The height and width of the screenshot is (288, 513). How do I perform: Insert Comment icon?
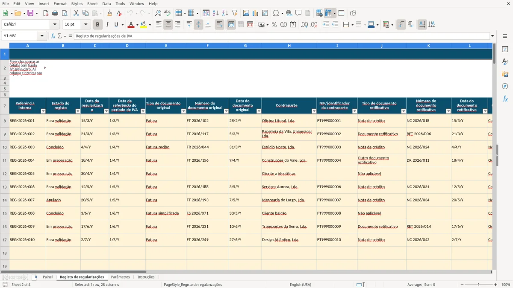tap(298, 13)
